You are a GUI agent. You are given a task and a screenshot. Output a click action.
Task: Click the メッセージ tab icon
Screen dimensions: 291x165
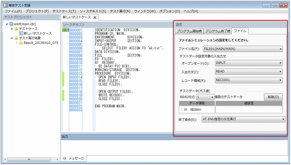[x=64, y=159]
